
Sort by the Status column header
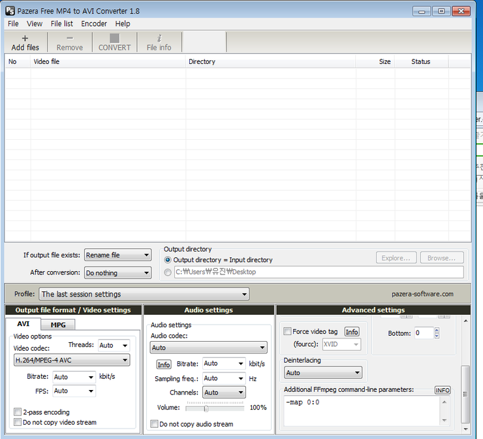click(x=422, y=61)
